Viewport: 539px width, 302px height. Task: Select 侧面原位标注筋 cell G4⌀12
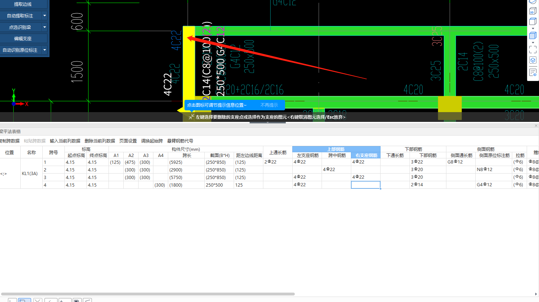(x=494, y=185)
